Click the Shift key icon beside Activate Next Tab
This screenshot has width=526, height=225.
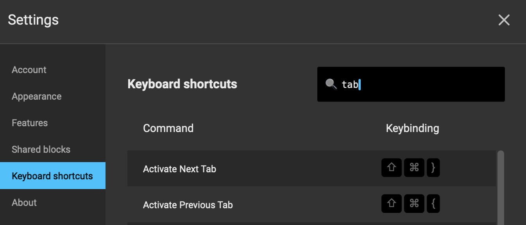(x=391, y=167)
